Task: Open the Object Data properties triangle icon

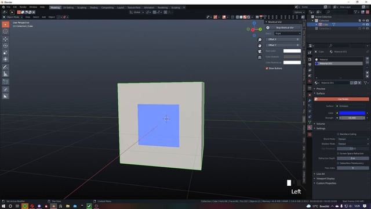Action: [310, 122]
